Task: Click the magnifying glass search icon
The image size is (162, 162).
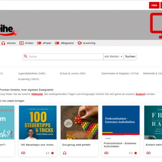Action: 26,56
